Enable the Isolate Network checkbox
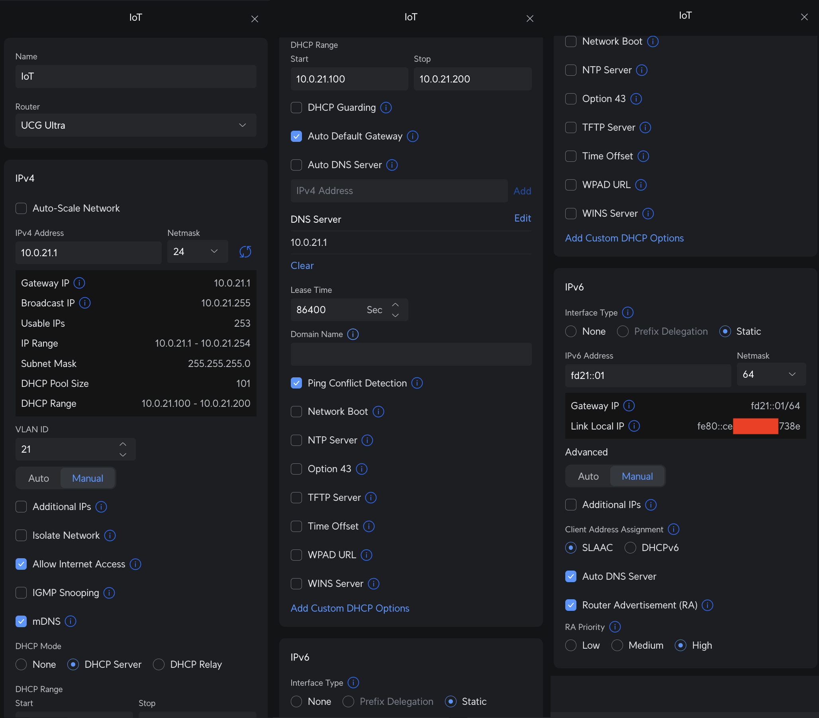 21,535
